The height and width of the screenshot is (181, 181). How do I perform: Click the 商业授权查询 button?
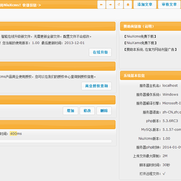click(97, 86)
